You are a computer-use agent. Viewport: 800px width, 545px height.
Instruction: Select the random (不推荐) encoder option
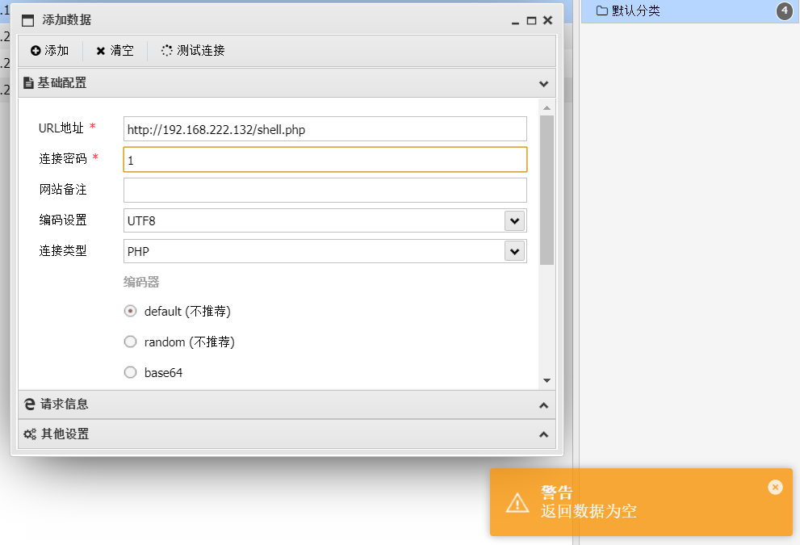point(131,342)
